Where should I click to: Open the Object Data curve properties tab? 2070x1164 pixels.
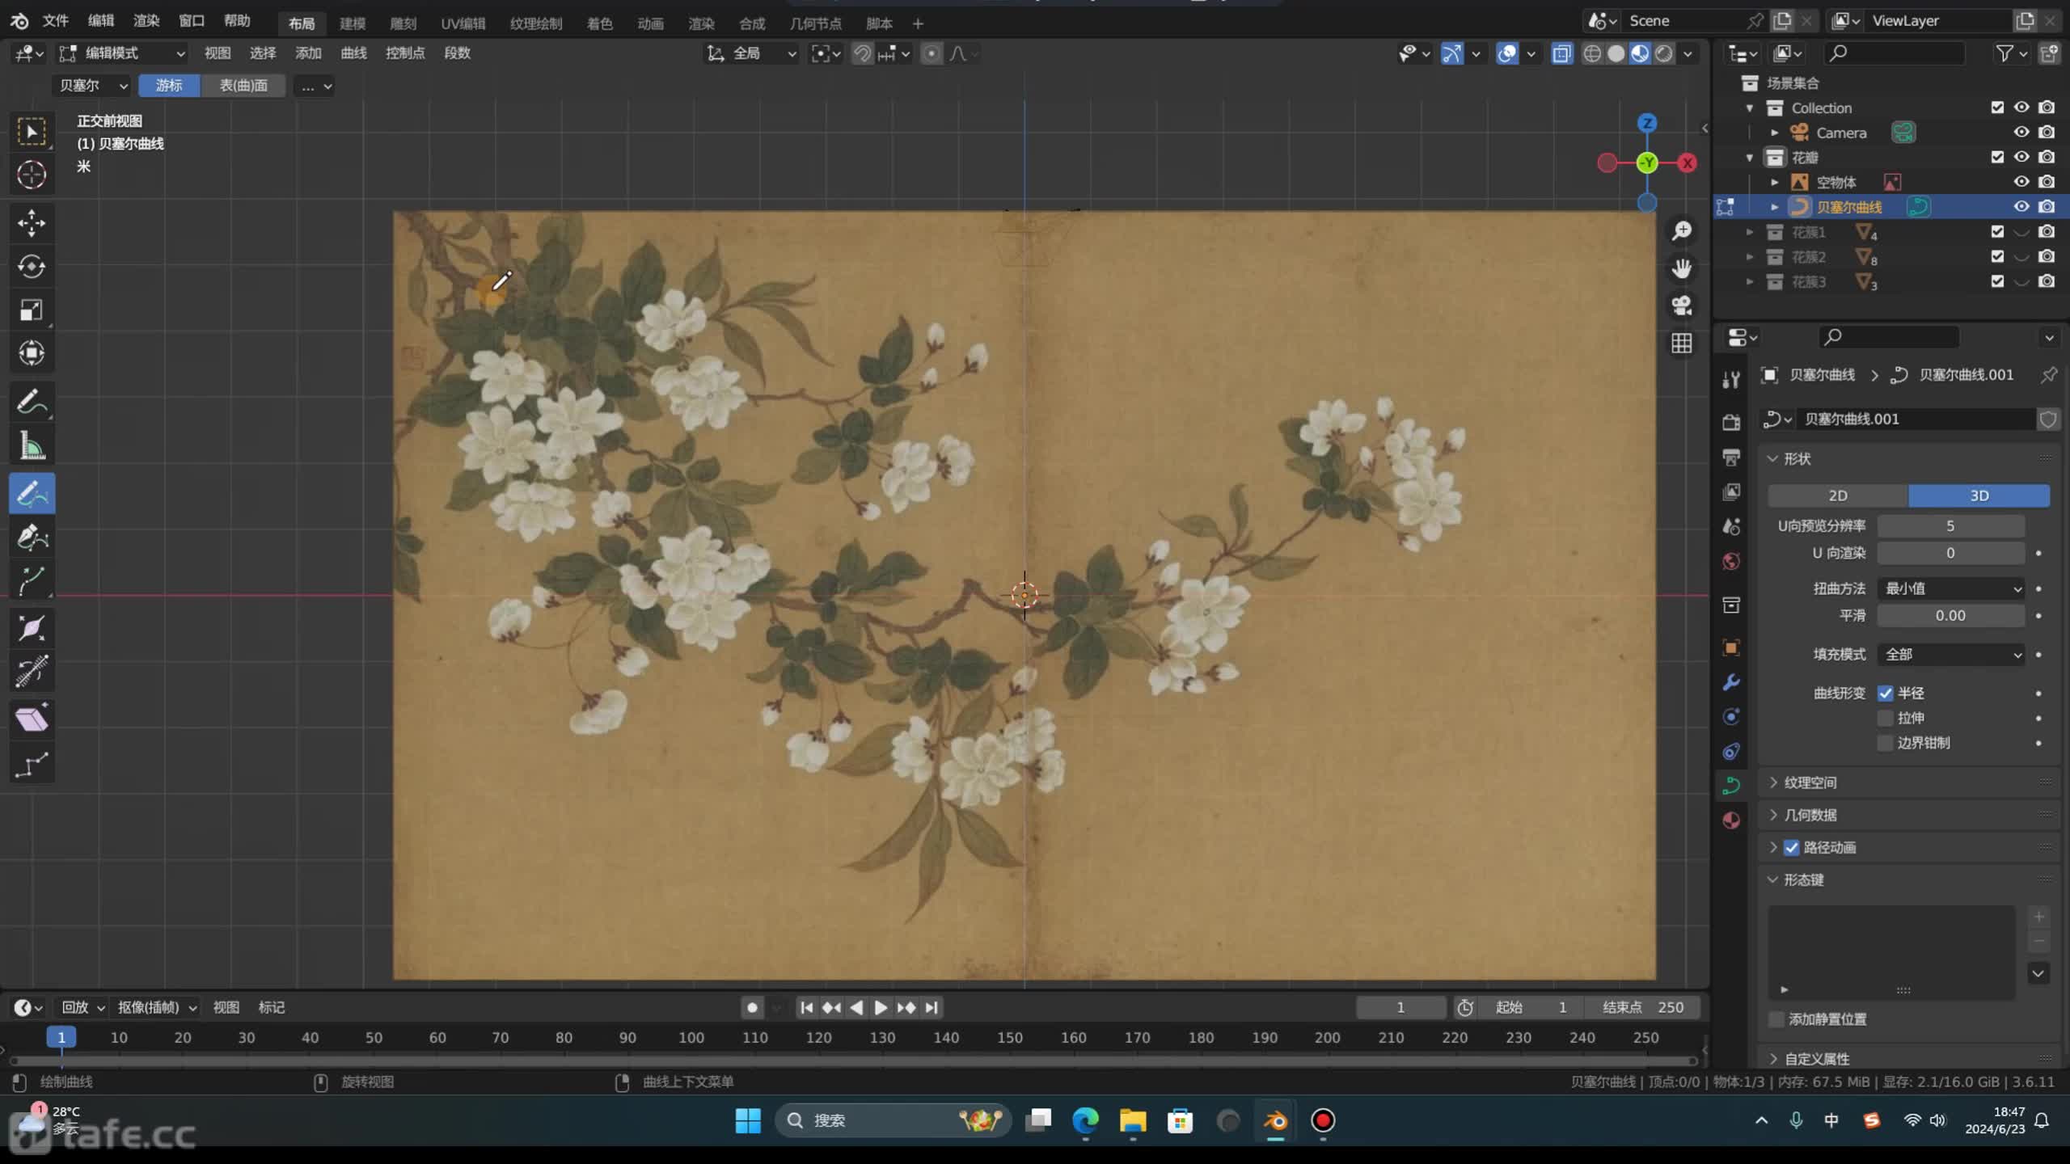(x=1731, y=785)
